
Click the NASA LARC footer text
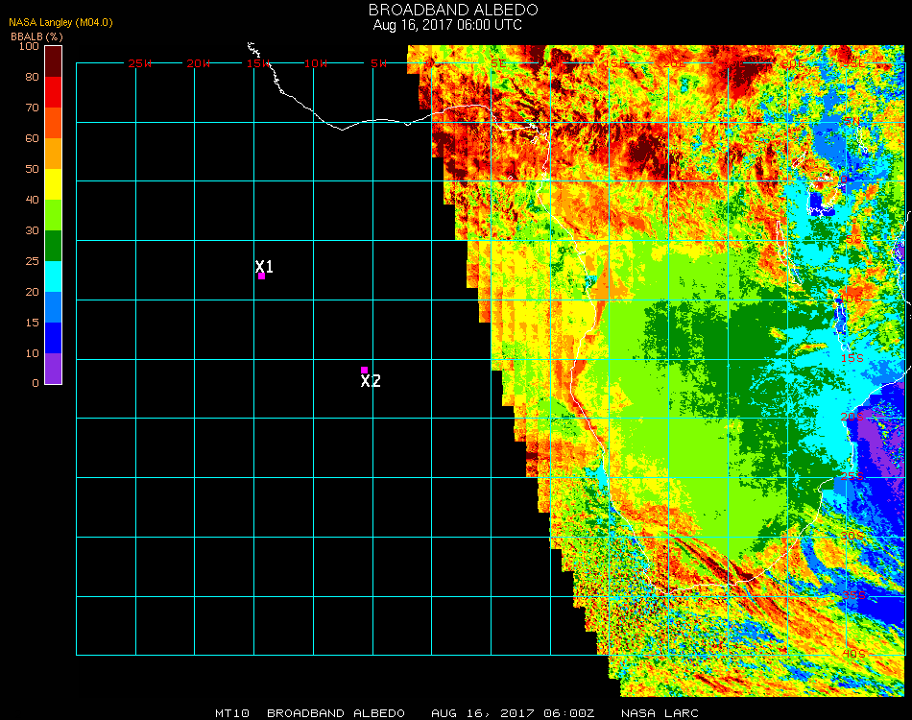click(x=660, y=713)
